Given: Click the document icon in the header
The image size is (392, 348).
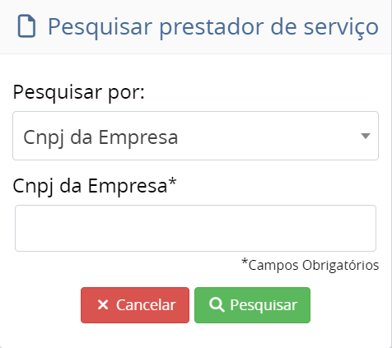Looking at the screenshot, I should (x=26, y=26).
